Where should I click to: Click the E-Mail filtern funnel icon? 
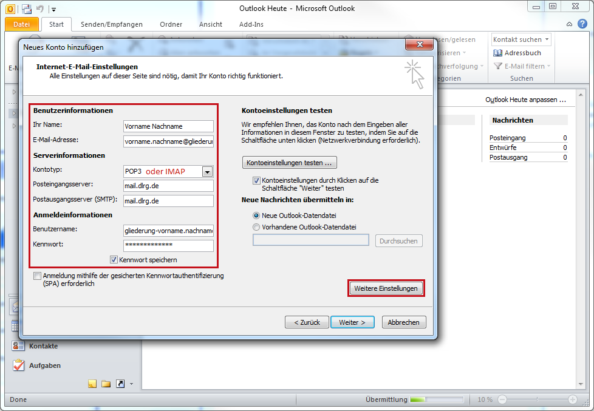coord(498,66)
